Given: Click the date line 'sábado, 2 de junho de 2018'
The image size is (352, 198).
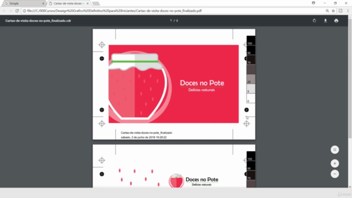Looking at the screenshot, I should click(x=144, y=137).
